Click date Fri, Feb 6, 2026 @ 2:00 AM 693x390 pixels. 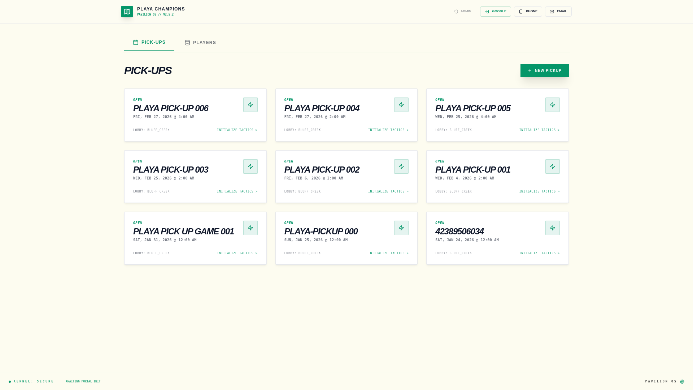pyautogui.click(x=314, y=178)
